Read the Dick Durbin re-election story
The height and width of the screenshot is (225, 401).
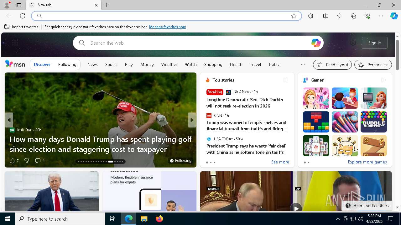point(245,103)
